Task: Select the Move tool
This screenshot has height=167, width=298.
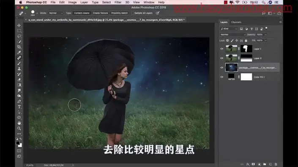Action: [19, 25]
